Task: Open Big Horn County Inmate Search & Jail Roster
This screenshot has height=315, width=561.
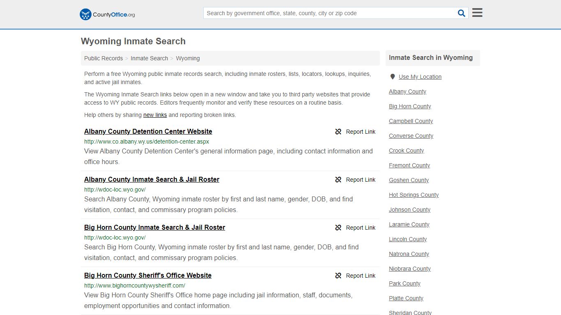Action: (x=154, y=228)
